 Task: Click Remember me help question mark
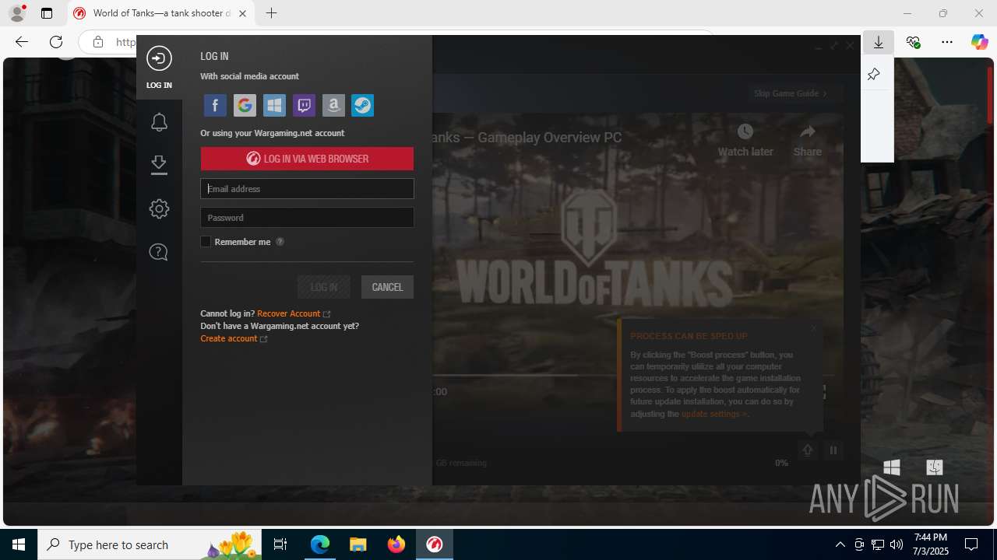pos(280,242)
